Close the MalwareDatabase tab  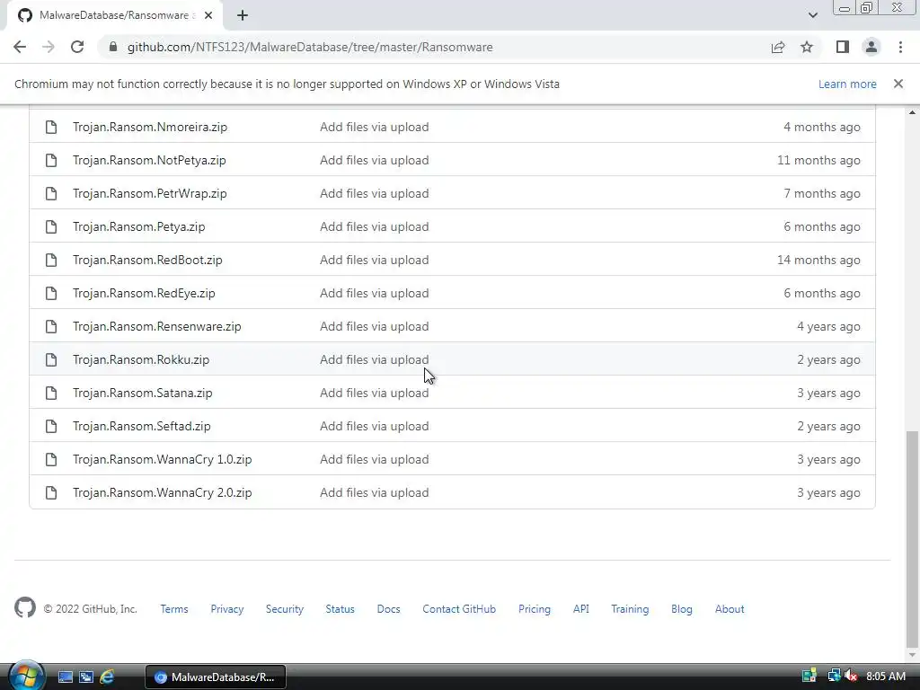coord(208,15)
